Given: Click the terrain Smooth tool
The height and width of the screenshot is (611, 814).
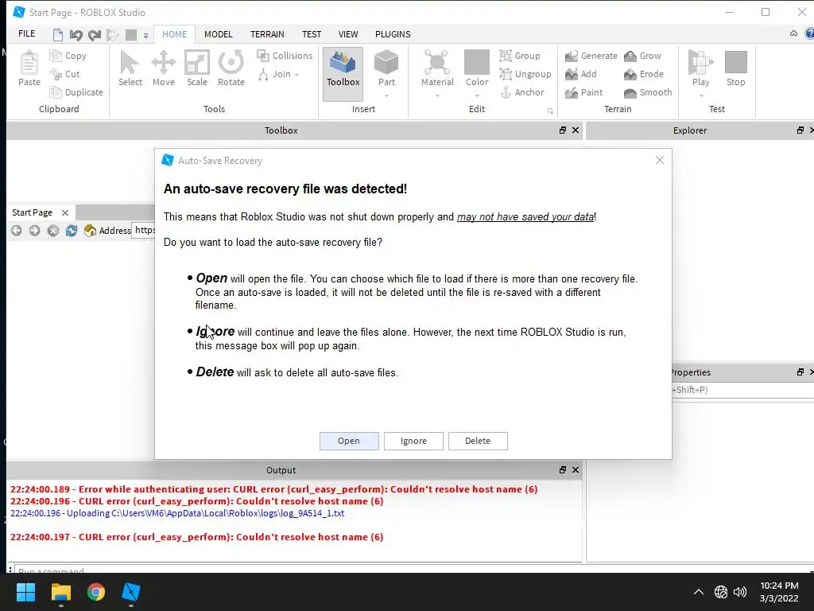Looking at the screenshot, I should coord(648,92).
